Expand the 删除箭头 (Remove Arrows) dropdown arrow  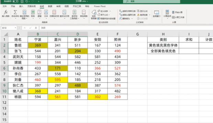pyautogui.click(x=132, y=18)
